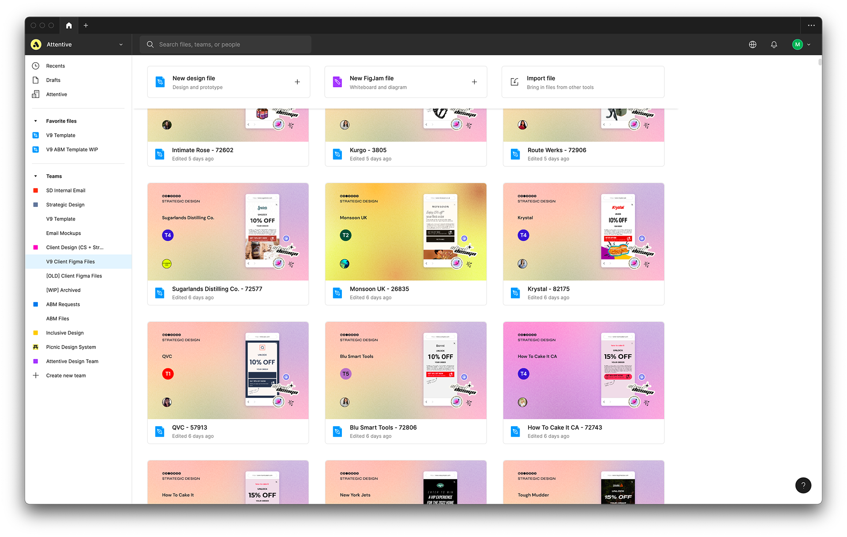The width and height of the screenshot is (847, 537).
Task: Open the Attentive Design Team
Action: pos(79,361)
